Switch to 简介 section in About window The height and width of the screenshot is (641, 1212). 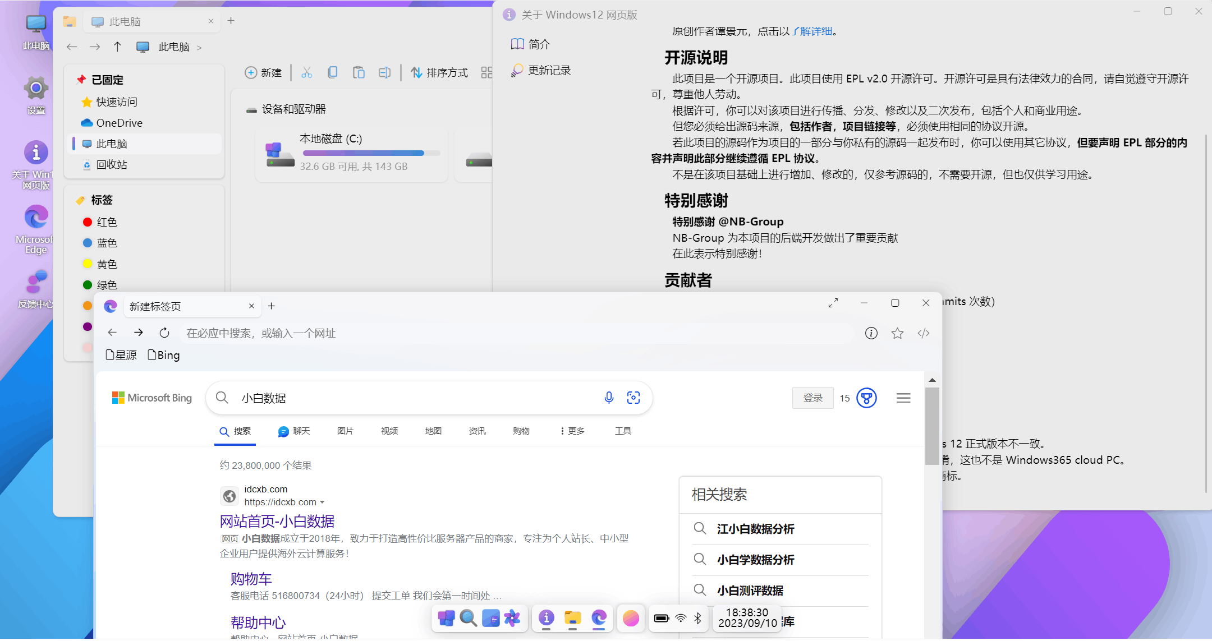[x=530, y=44]
